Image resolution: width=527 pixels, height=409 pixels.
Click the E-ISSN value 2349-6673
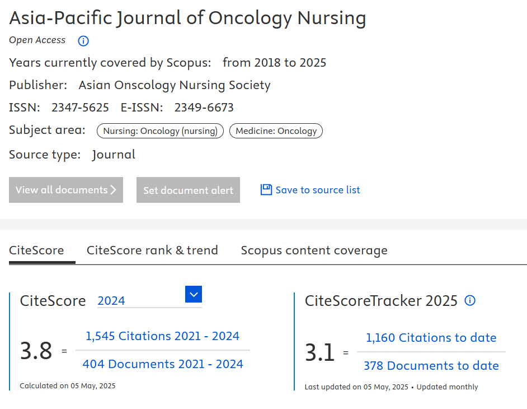[x=204, y=108]
